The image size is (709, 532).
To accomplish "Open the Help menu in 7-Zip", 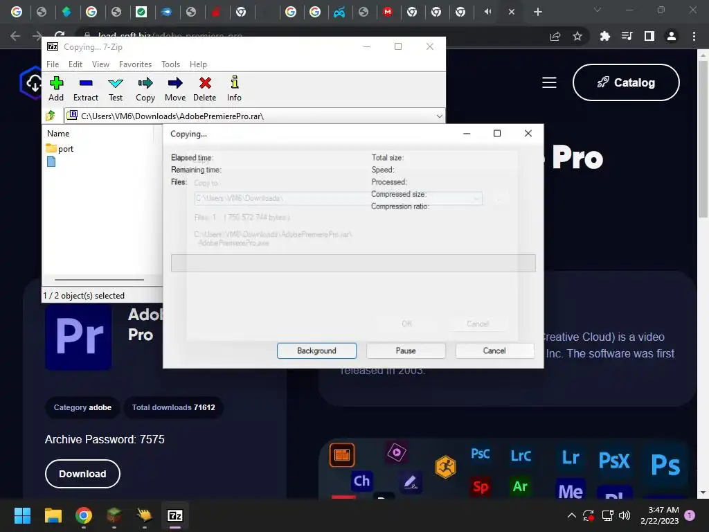I will [x=198, y=64].
